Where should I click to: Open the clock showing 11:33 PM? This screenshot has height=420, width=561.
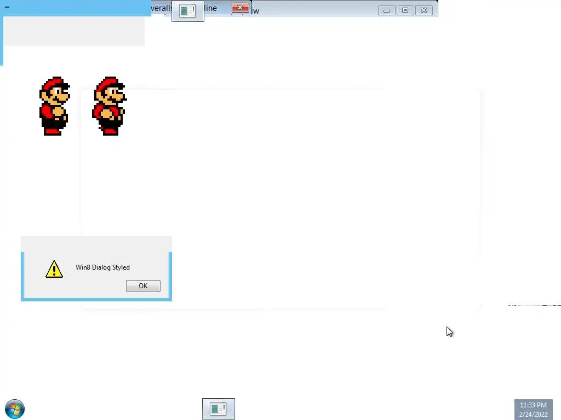point(533,409)
